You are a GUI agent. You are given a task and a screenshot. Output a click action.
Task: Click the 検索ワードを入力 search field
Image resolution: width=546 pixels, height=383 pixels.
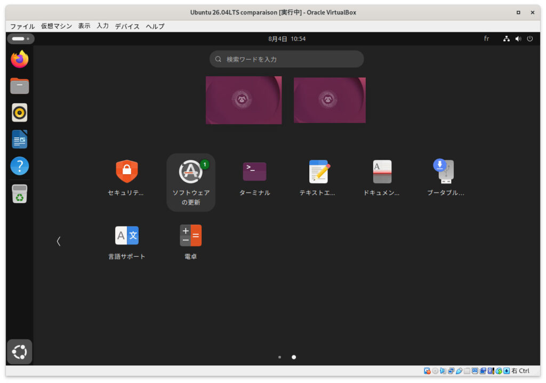286,59
